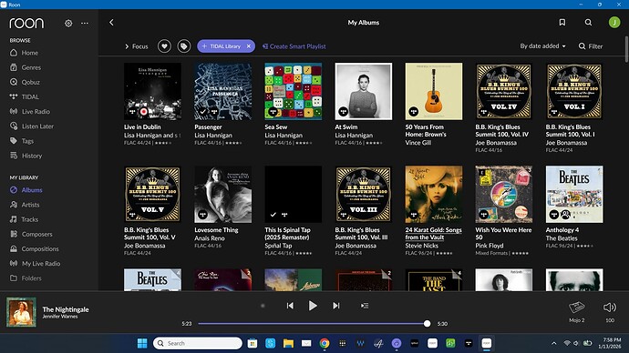
Task: Expand the Focus options
Action: 137,46
